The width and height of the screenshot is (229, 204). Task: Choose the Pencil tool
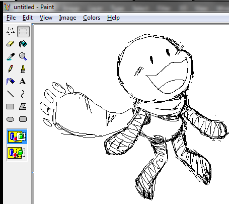click(x=11, y=69)
